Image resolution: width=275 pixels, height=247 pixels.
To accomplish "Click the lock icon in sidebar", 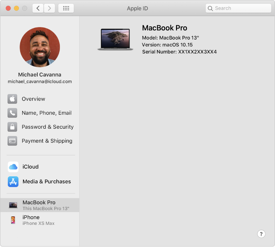I will [x=12, y=127].
